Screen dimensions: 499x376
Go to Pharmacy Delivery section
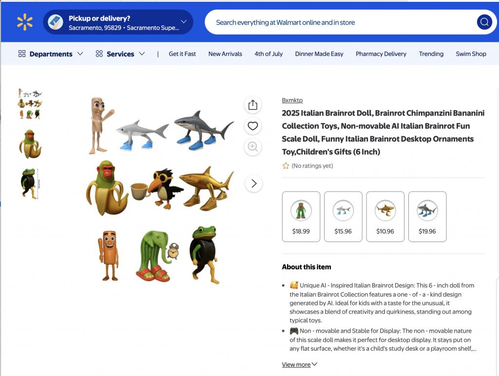(x=381, y=54)
